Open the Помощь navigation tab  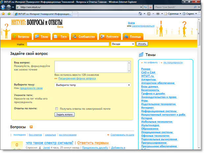133,37
